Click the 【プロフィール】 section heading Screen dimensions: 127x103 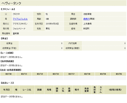pyautogui.click(x=8, y=9)
